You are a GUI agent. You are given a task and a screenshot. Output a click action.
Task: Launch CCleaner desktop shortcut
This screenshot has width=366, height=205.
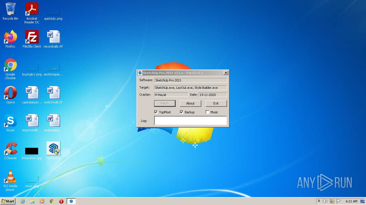coord(10,151)
